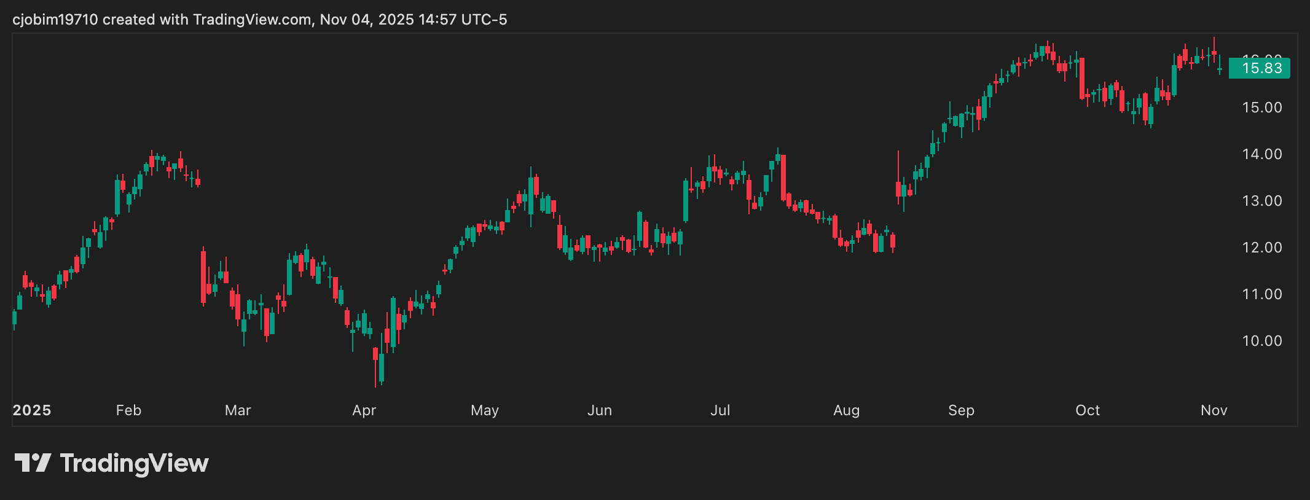Viewport: 1310px width, 500px height.
Task: Select the May label on time axis
Action: click(x=485, y=410)
